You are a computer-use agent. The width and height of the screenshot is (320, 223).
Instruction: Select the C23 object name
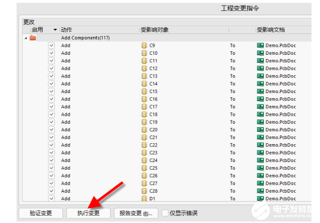(x=153, y=153)
